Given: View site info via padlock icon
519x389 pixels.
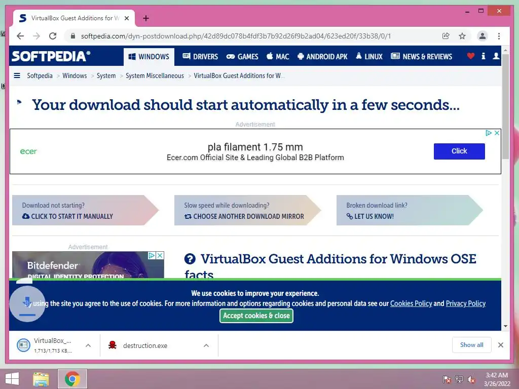Looking at the screenshot, I should click(73, 36).
